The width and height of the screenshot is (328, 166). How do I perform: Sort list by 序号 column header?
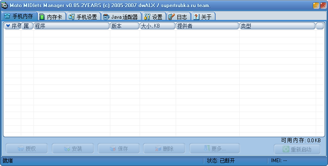(13, 26)
